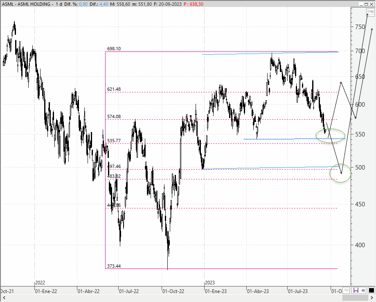The width and height of the screenshot is (376, 302).
Task: Click the M: 558,60 maximum value
Action: [x=120, y=4]
